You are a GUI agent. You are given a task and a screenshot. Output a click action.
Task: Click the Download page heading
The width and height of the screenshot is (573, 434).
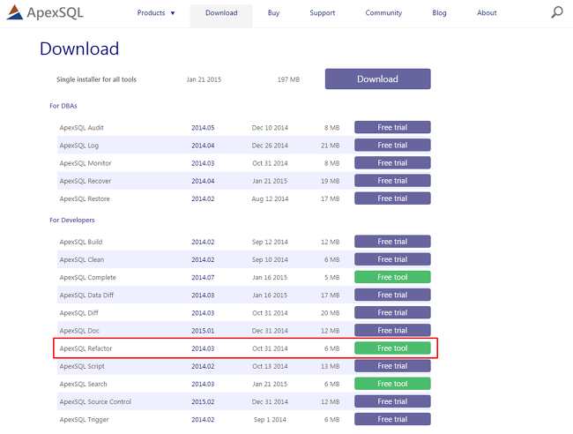pyautogui.click(x=79, y=49)
